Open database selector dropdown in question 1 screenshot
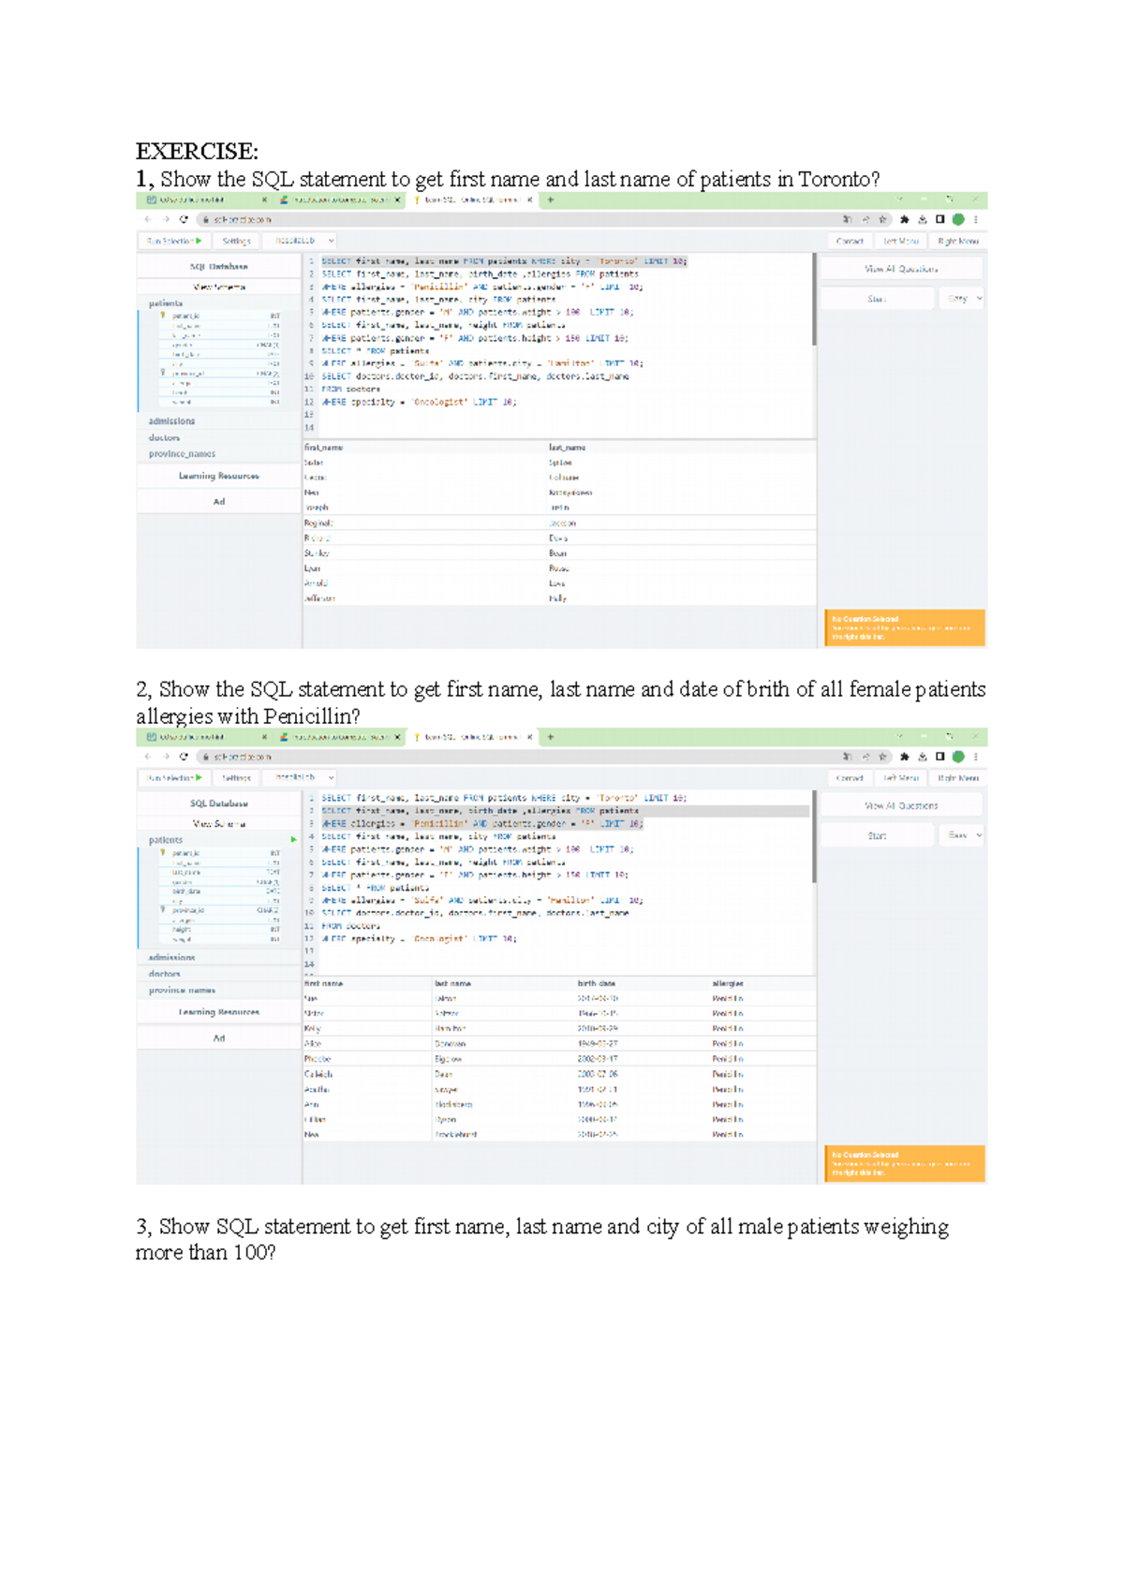The image size is (1124, 1590). click(x=302, y=241)
